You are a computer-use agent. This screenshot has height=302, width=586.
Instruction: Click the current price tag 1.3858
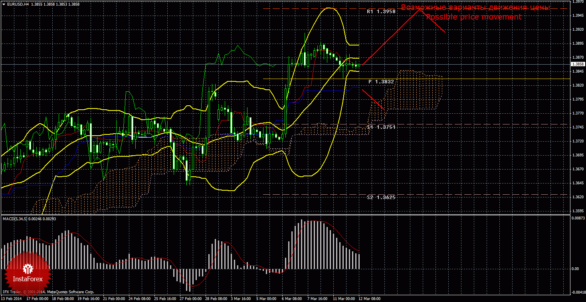(x=578, y=64)
